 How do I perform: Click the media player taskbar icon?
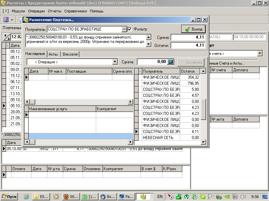pos(56,197)
